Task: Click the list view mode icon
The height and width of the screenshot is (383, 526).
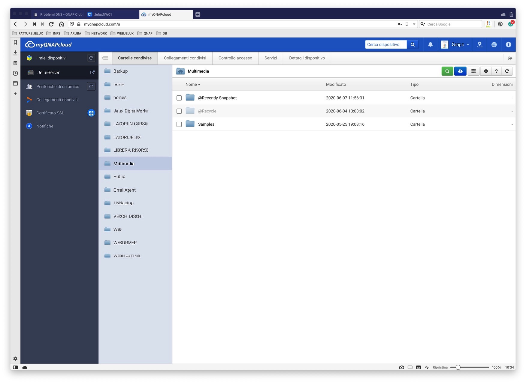Action: tap(473, 71)
